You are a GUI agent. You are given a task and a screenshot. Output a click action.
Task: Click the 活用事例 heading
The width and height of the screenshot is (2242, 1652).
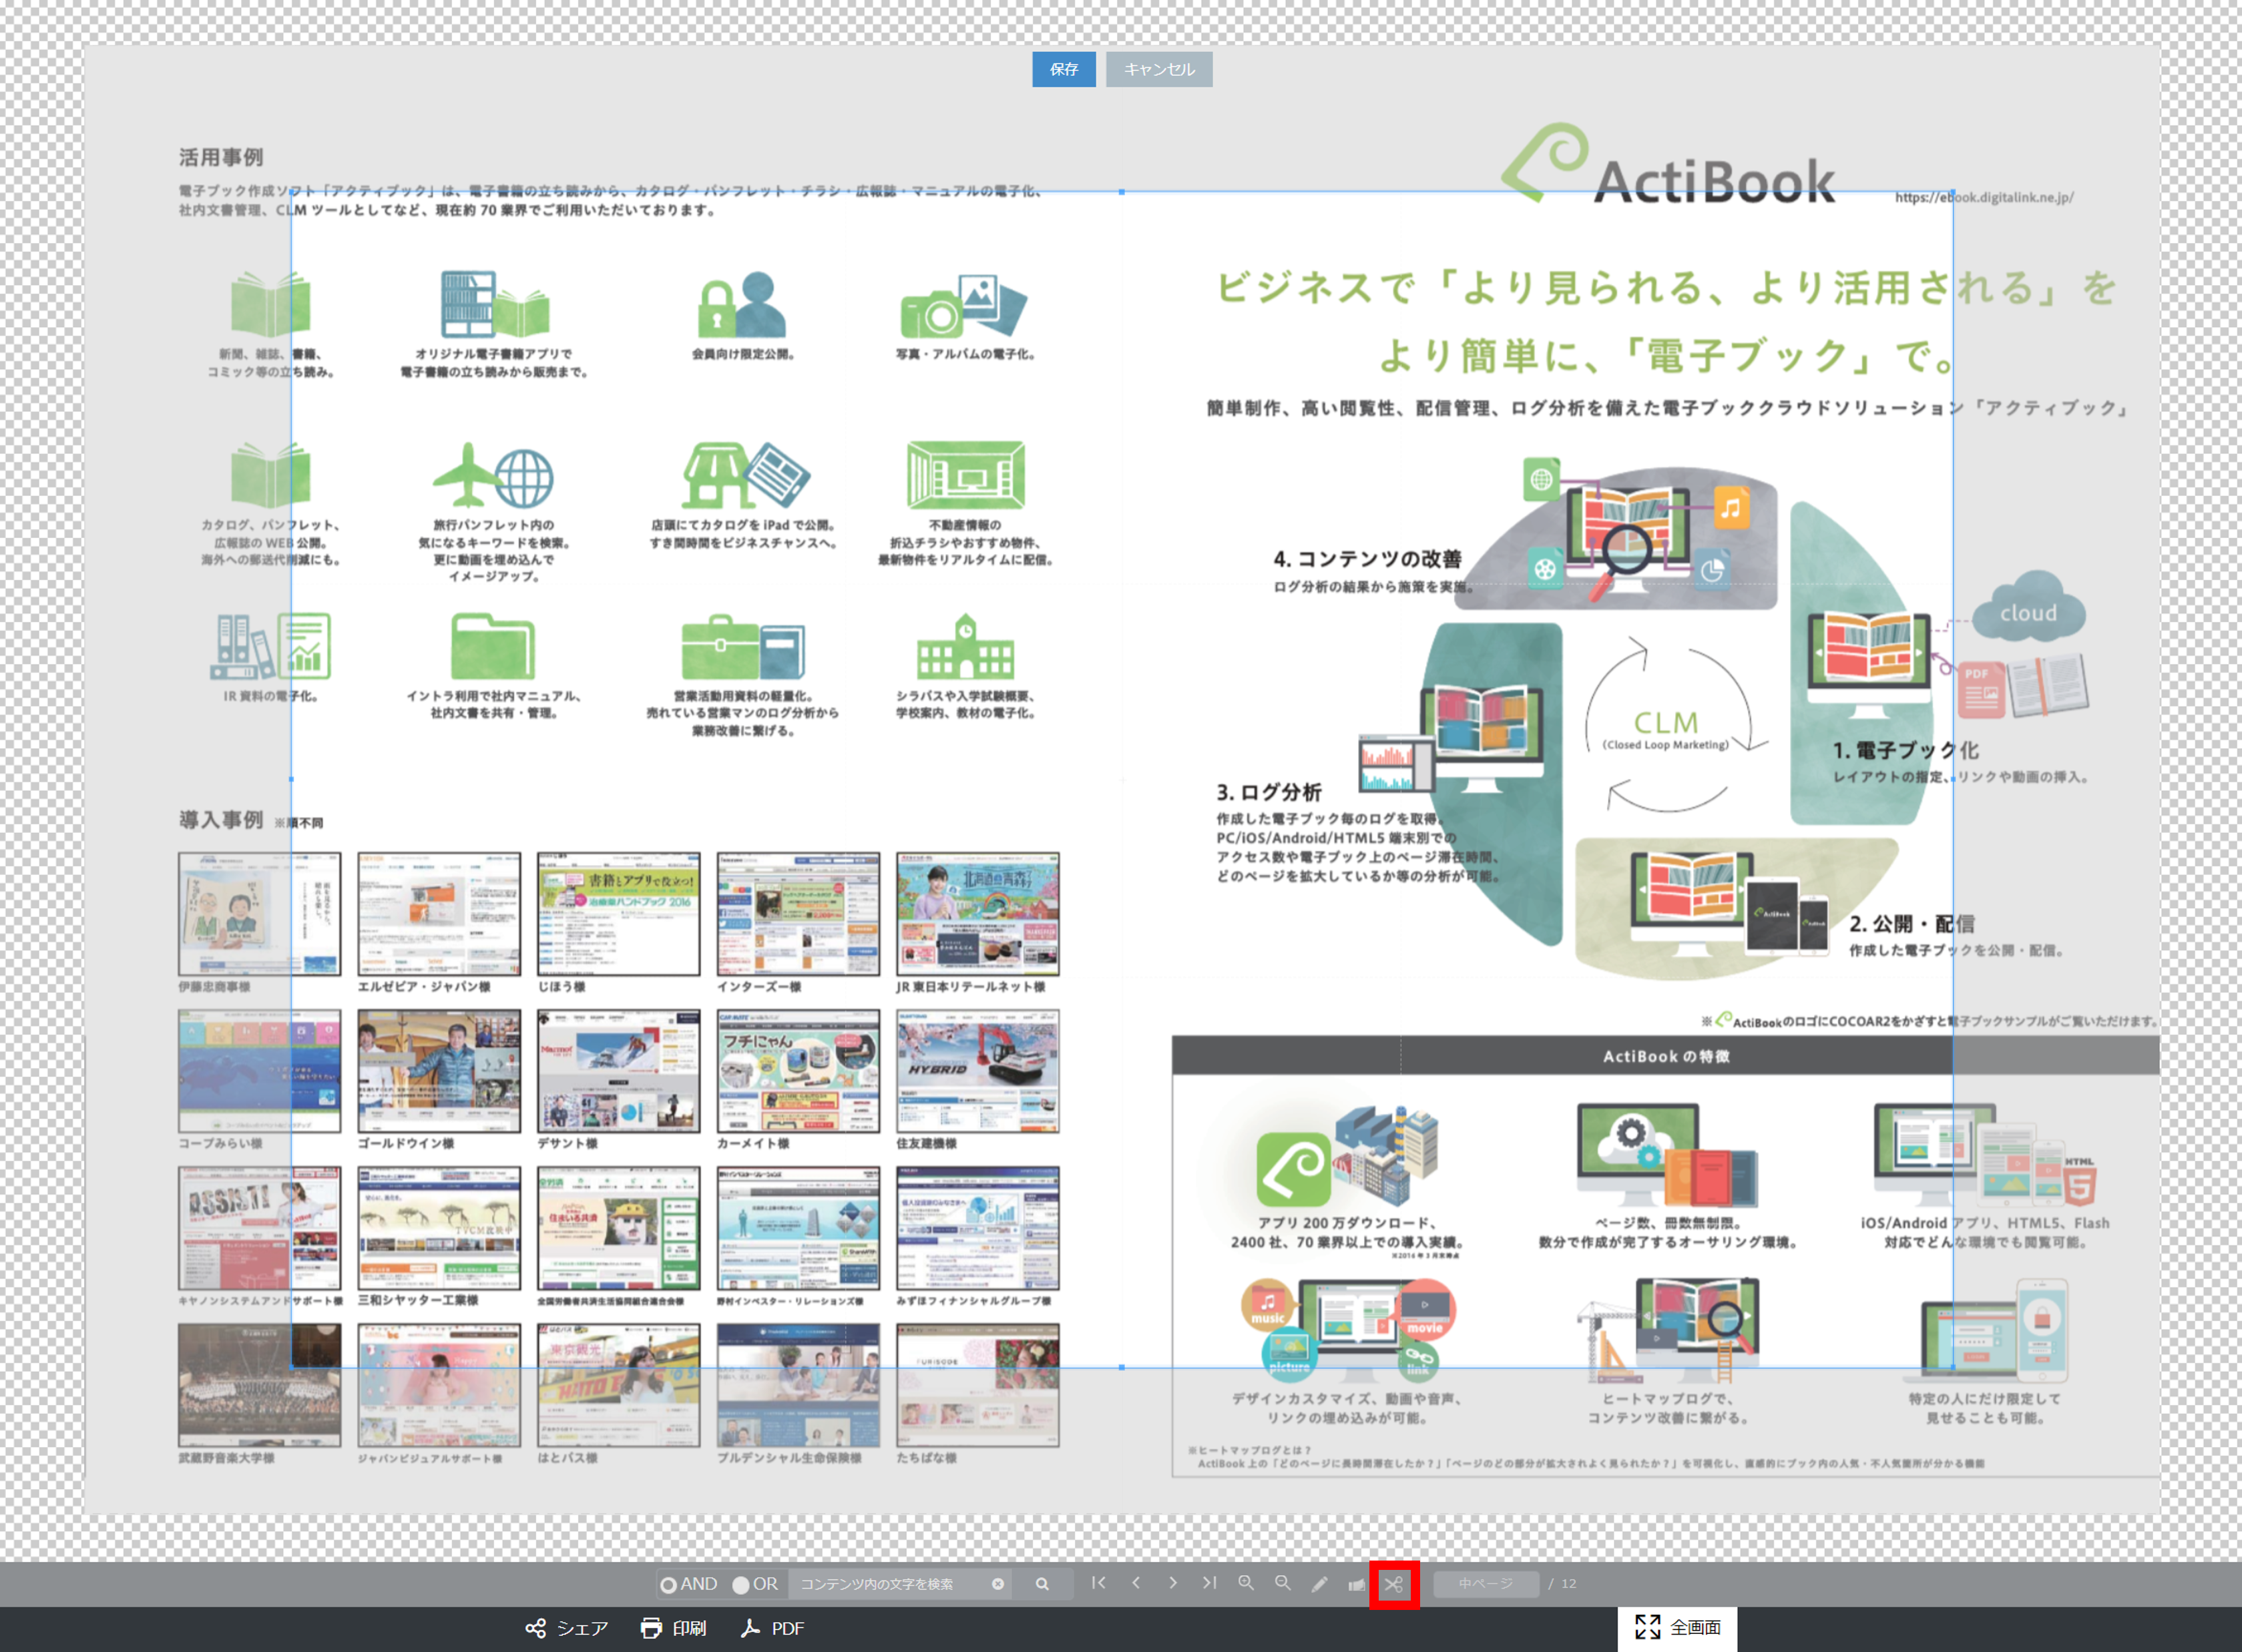pos(221,157)
